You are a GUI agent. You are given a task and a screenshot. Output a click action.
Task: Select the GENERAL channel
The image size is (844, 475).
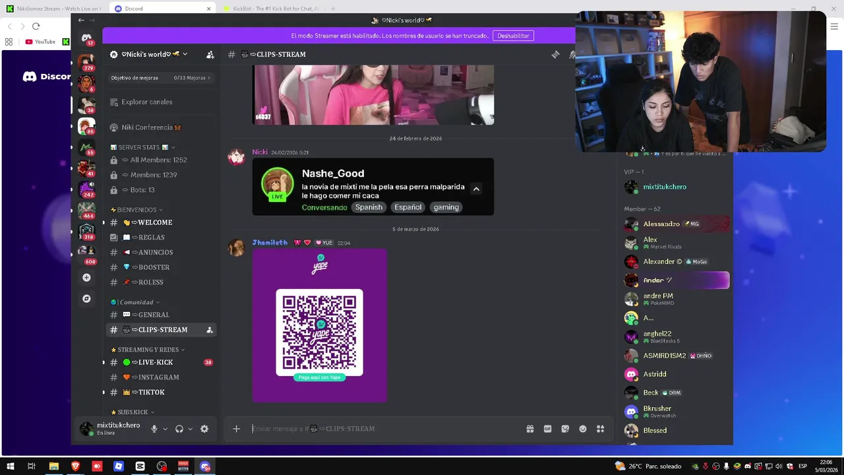click(161, 315)
